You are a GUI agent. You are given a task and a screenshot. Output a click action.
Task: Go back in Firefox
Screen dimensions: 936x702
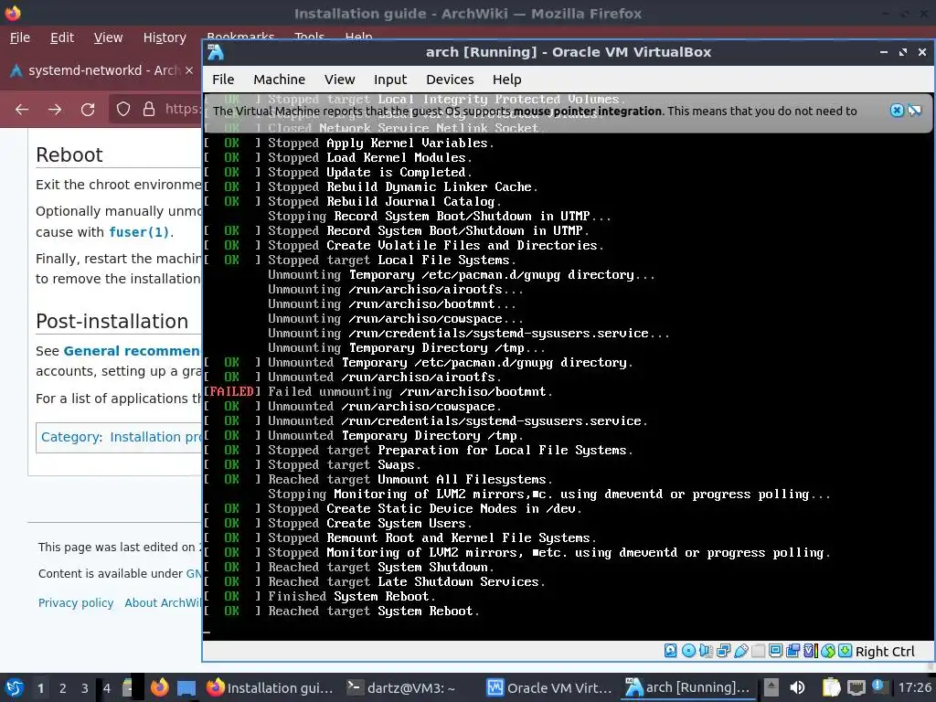[22, 110]
